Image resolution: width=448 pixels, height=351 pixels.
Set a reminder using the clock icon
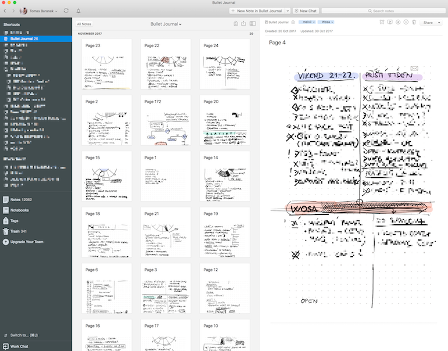pyautogui.click(x=382, y=22)
